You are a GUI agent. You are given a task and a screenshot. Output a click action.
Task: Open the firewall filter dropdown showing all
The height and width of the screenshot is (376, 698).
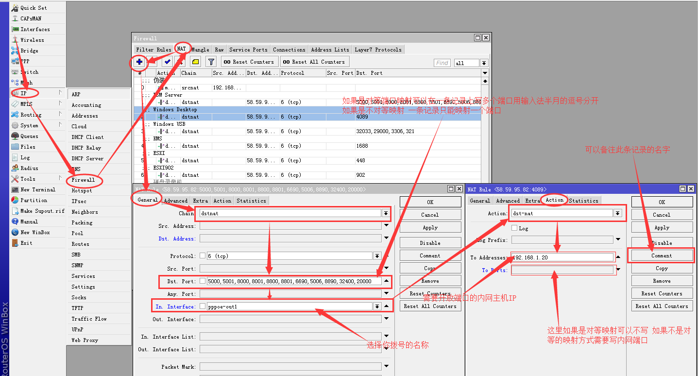(x=484, y=63)
